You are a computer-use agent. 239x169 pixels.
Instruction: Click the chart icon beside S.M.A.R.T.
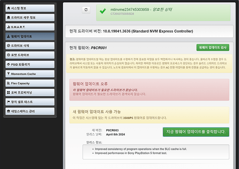[9, 27]
